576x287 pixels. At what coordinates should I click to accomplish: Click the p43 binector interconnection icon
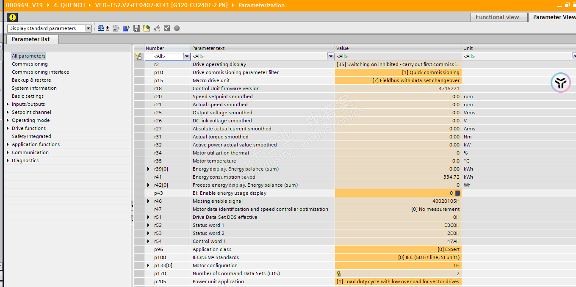pos(457,193)
